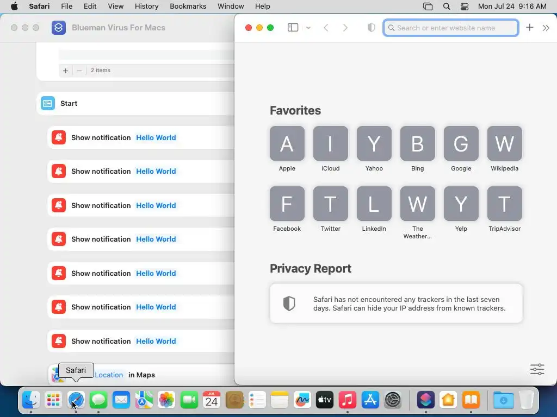
Task: Open the Yelp favorite tile
Action: point(461,204)
